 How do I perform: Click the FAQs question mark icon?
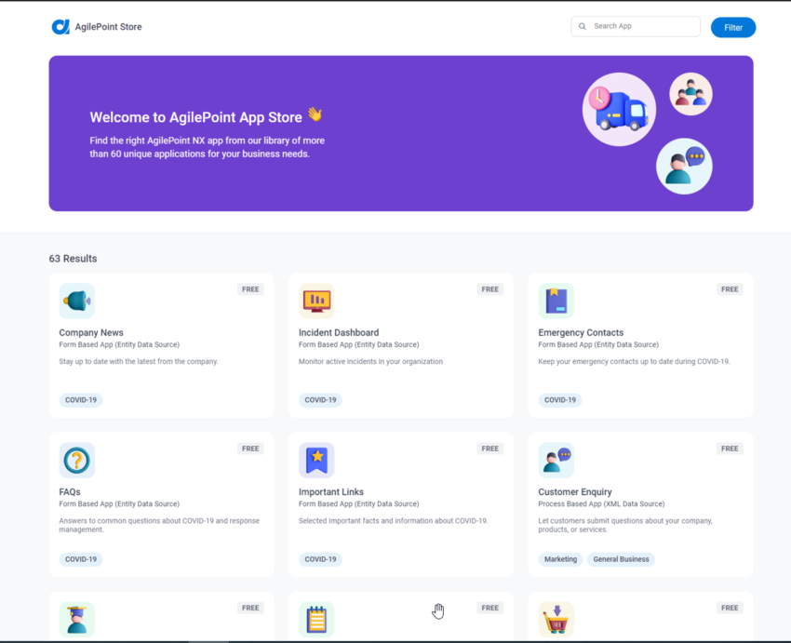pos(76,460)
